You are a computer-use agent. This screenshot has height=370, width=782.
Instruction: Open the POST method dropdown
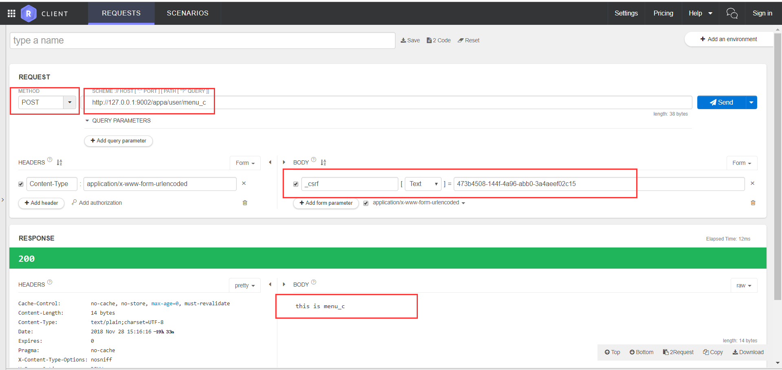pos(70,102)
